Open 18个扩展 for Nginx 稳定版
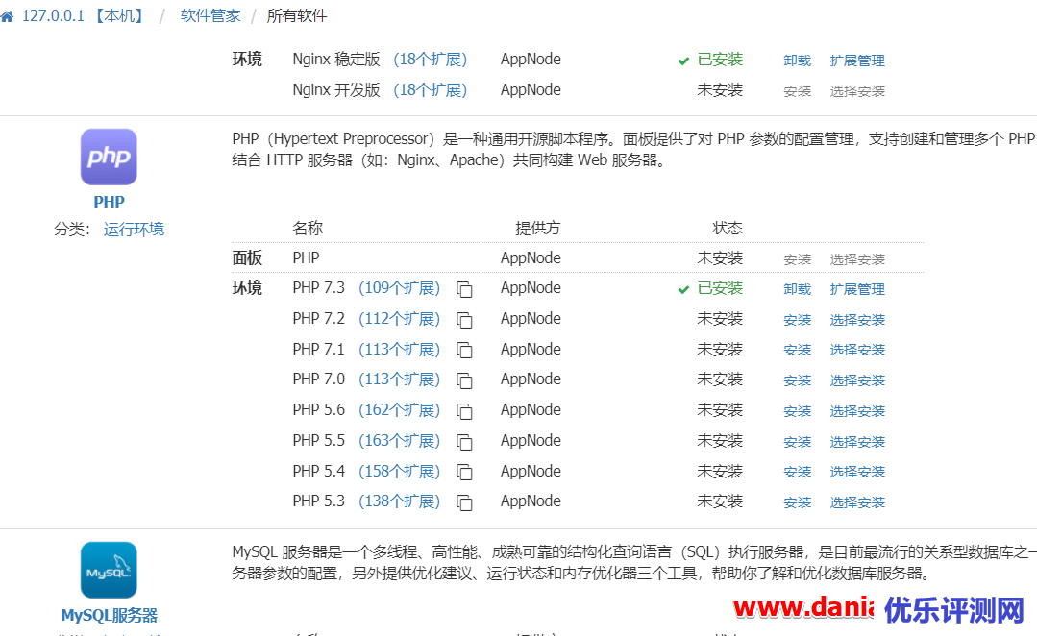This screenshot has height=636, width=1037. [x=430, y=60]
